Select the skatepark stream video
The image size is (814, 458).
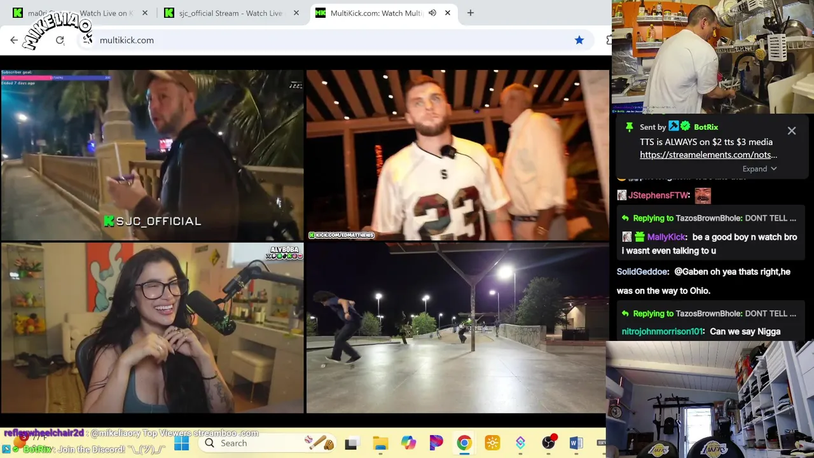[457, 328]
